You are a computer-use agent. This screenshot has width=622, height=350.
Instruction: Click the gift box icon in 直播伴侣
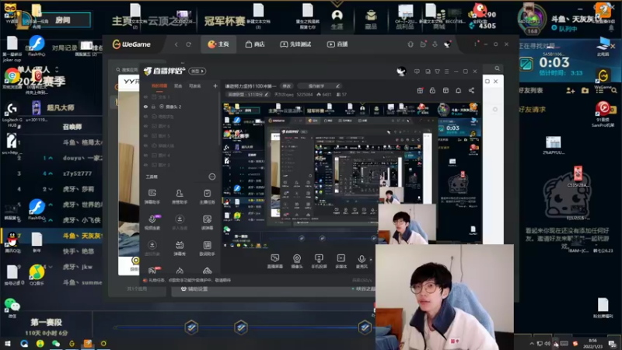pyautogui.click(x=420, y=90)
